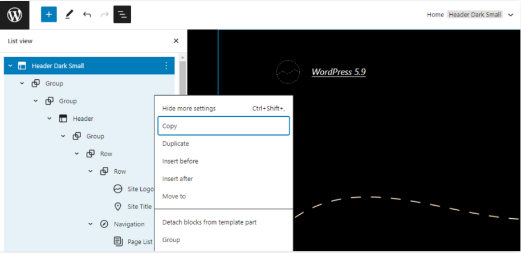Click the undo arrow
521x253 pixels.
pyautogui.click(x=87, y=14)
